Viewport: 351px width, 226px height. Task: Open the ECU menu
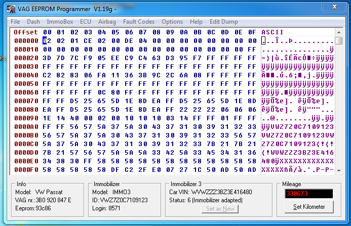[x=86, y=22]
